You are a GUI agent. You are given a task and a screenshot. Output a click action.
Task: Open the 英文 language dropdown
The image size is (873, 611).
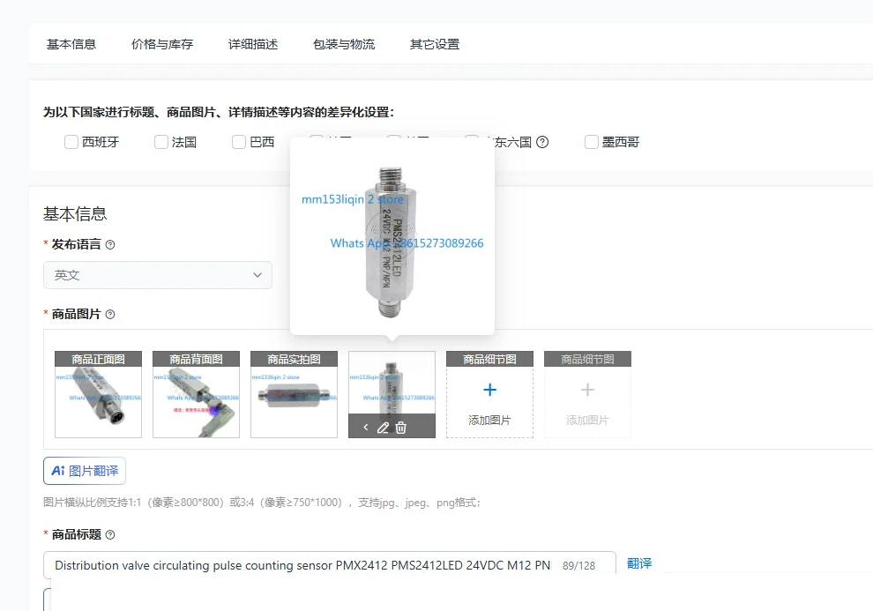[x=158, y=275]
